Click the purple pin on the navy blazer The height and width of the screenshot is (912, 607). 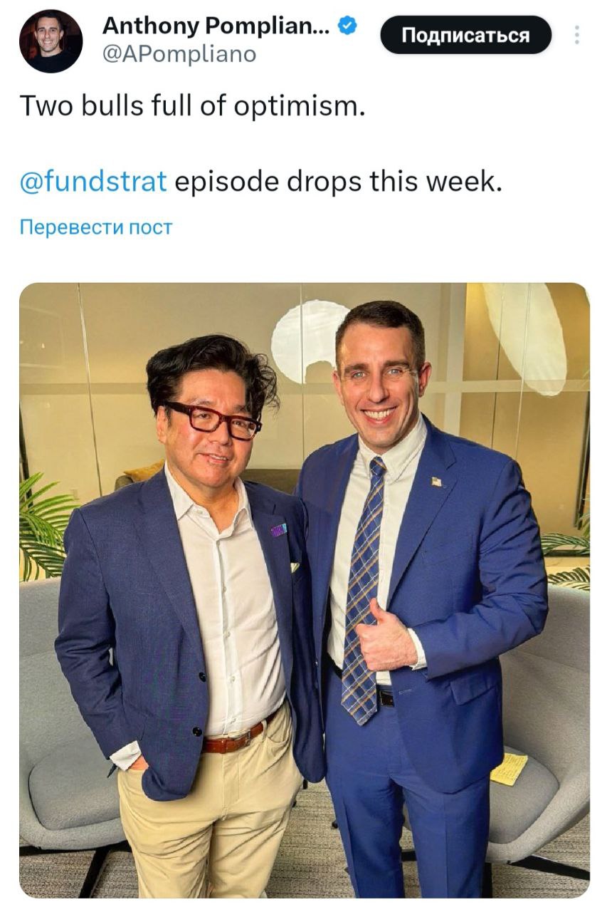278,530
